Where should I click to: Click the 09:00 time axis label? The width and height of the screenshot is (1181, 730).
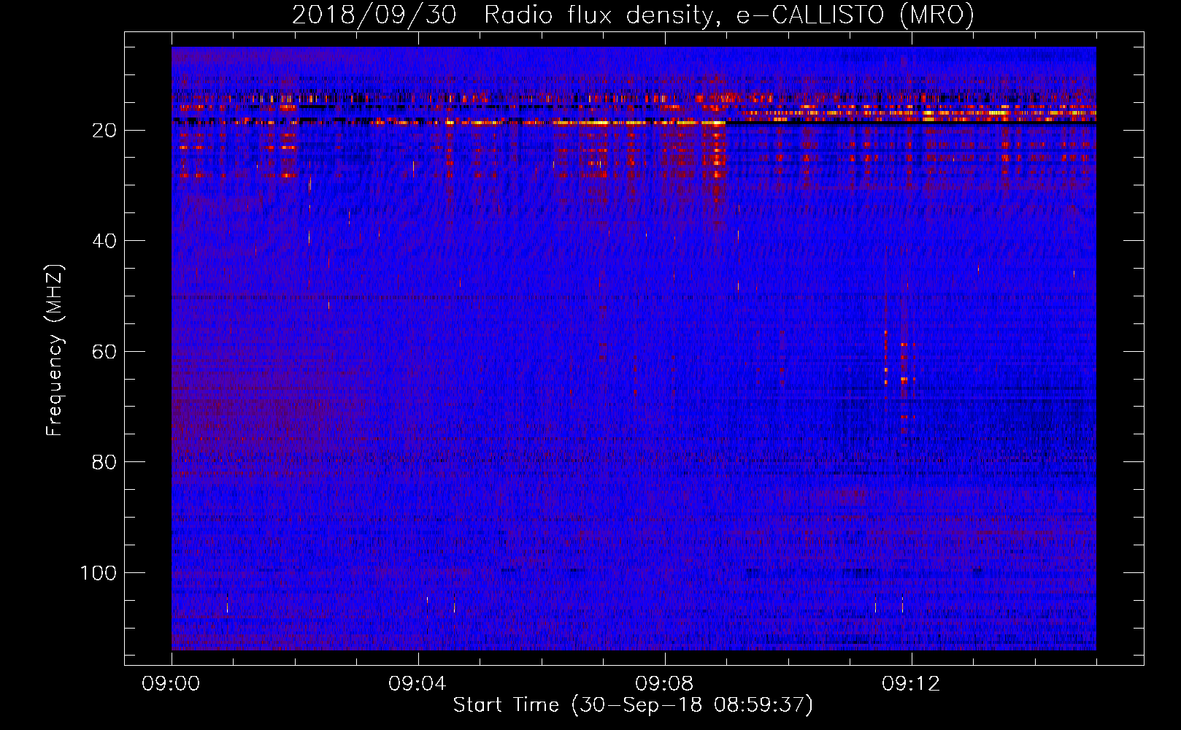tap(172, 683)
